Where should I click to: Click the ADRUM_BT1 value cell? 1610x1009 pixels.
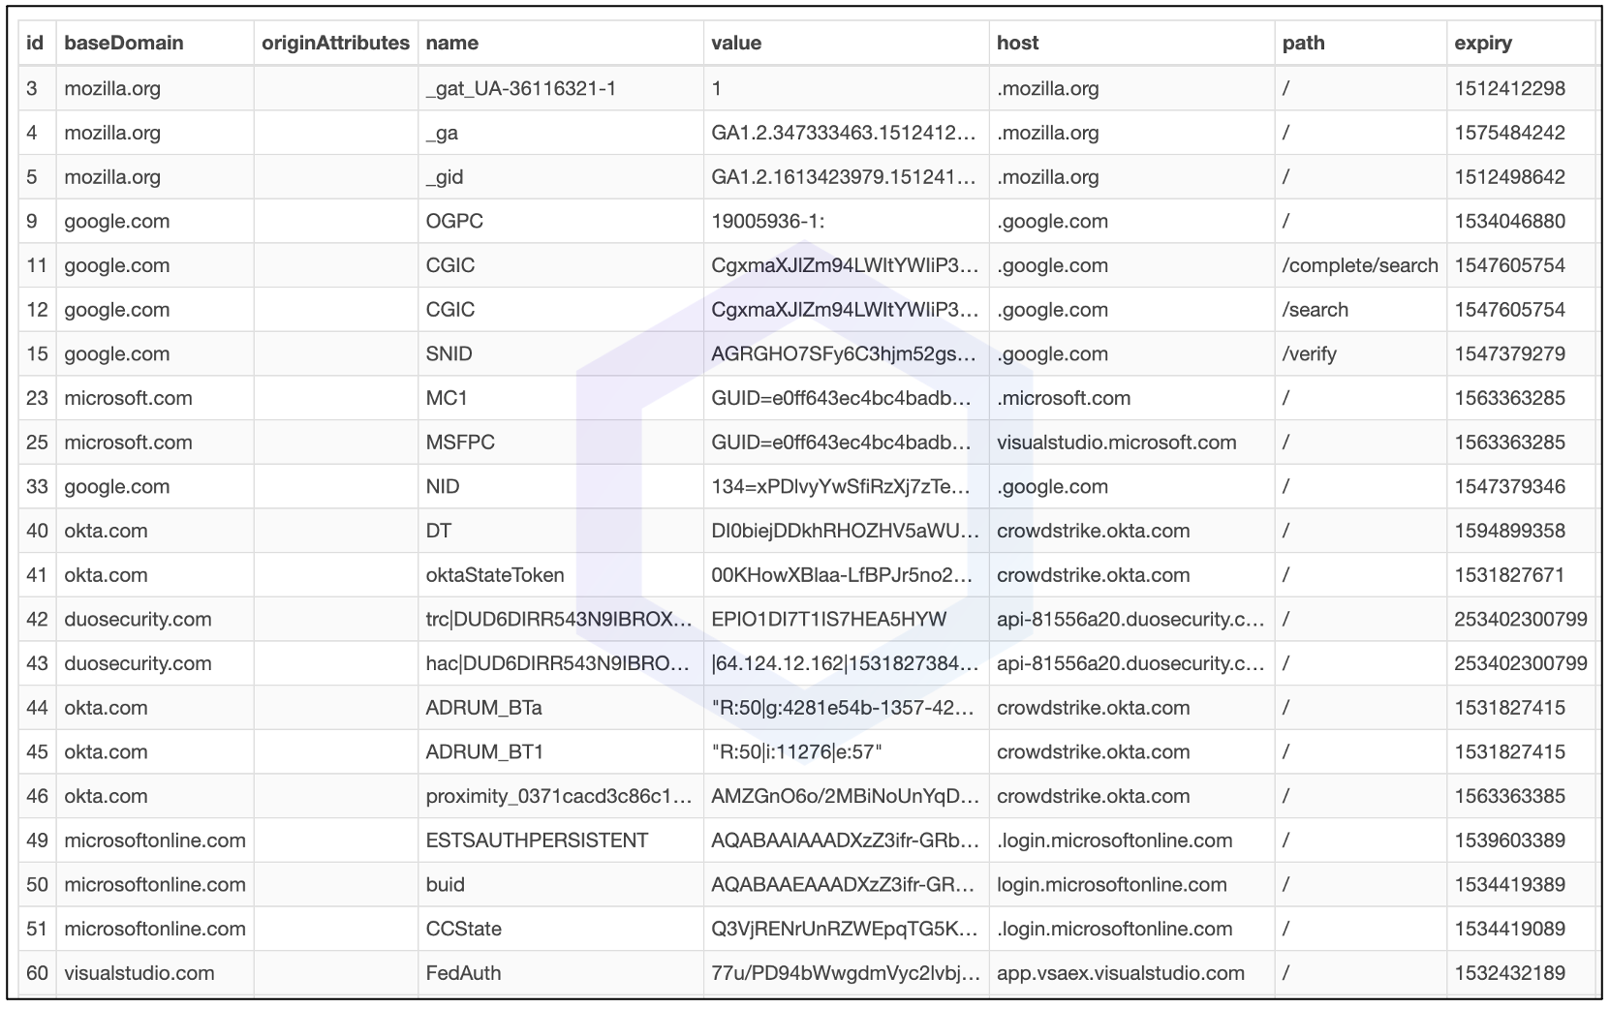[x=796, y=752]
